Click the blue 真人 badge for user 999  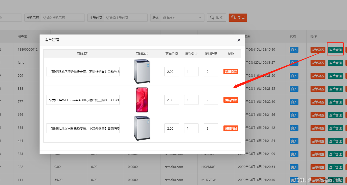click(x=294, y=76)
